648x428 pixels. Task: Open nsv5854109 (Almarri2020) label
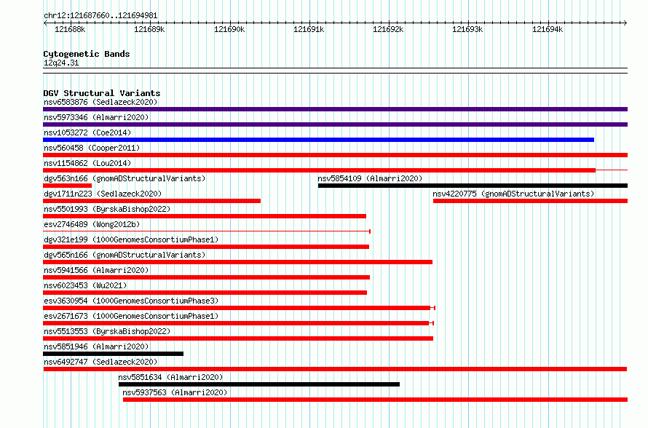(370, 178)
